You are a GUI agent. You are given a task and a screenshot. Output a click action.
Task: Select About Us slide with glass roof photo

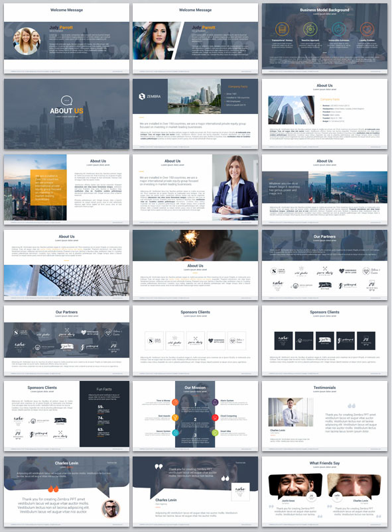[x=66, y=265]
